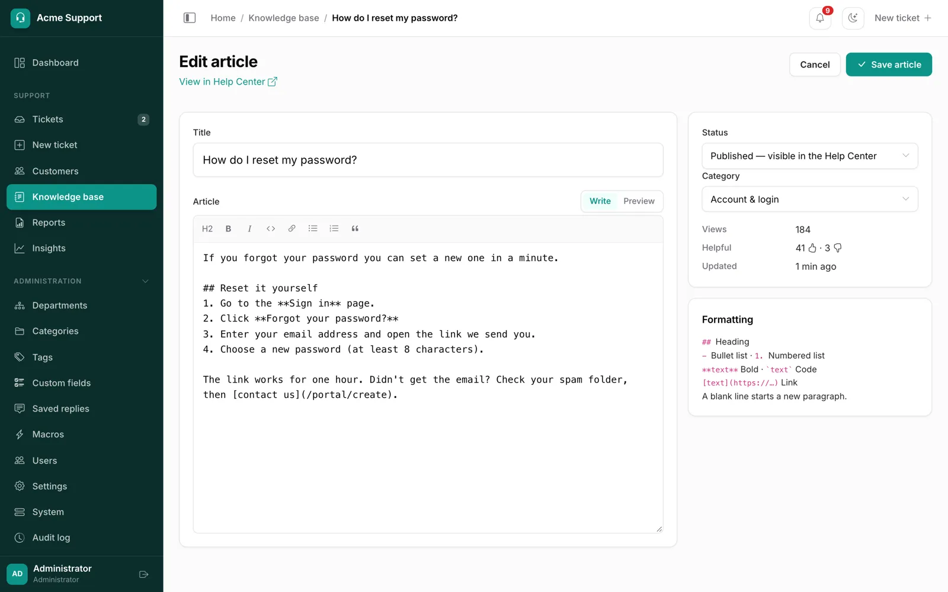The image size is (948, 592).
Task: Open Tags in administration
Action: pyautogui.click(x=82, y=358)
